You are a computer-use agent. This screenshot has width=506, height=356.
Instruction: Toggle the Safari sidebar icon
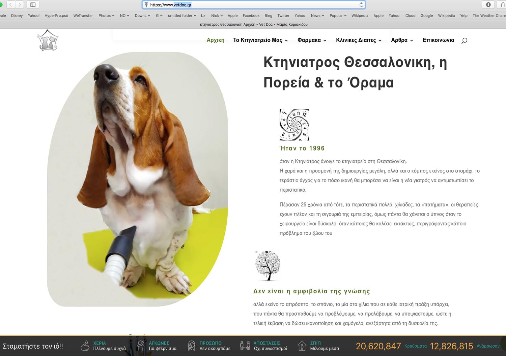(x=33, y=5)
